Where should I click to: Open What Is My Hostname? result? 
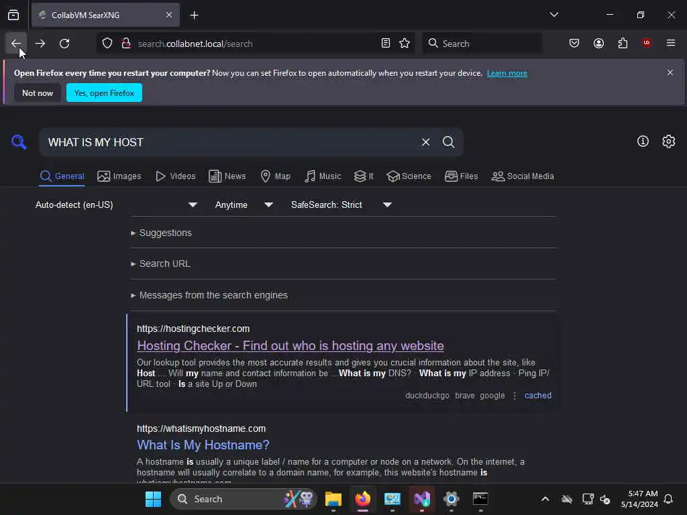tap(203, 445)
